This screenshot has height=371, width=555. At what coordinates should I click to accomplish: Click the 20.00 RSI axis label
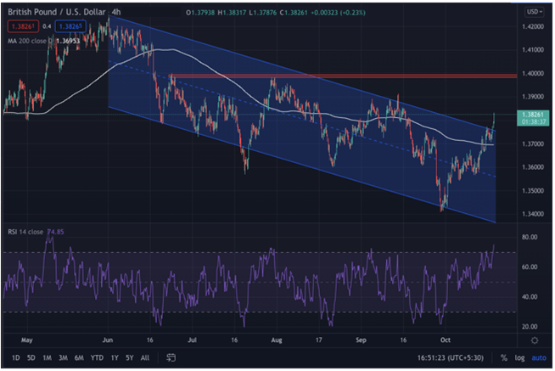(x=530, y=326)
